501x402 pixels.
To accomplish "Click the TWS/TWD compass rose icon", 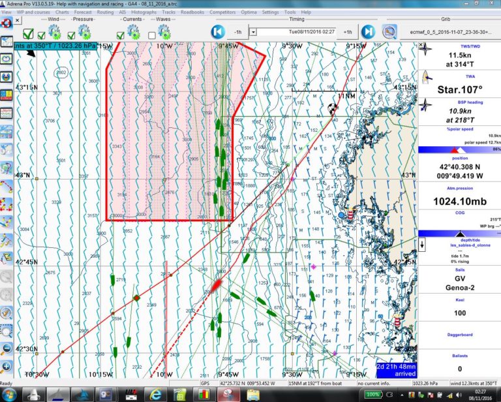I will tap(425, 49).
